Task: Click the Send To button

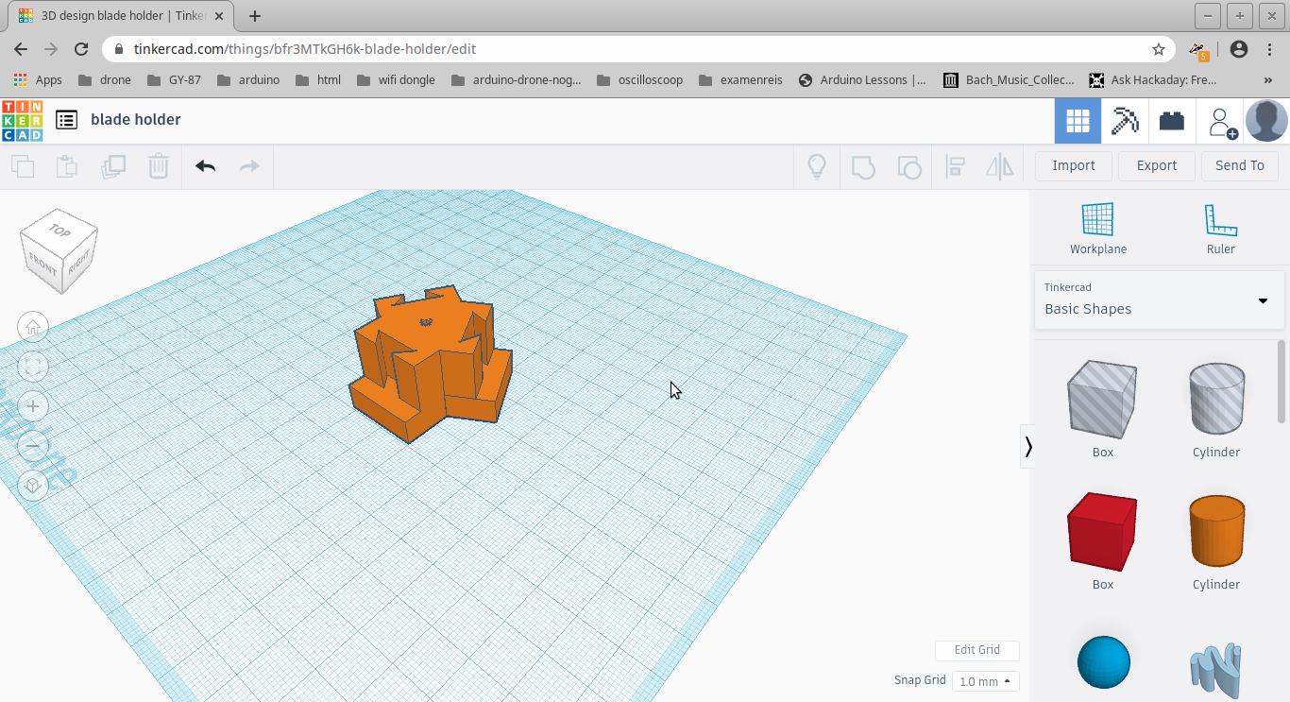Action: (1240, 165)
